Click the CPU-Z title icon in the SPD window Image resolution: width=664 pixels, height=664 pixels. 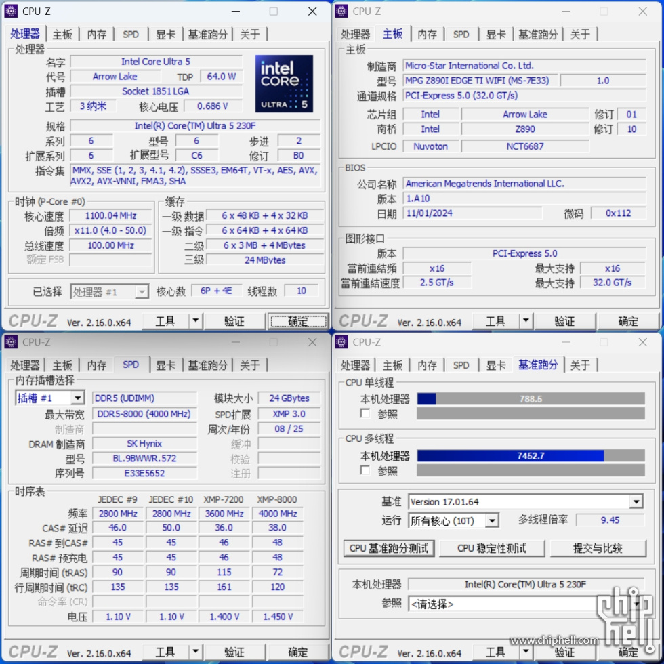[11, 341]
